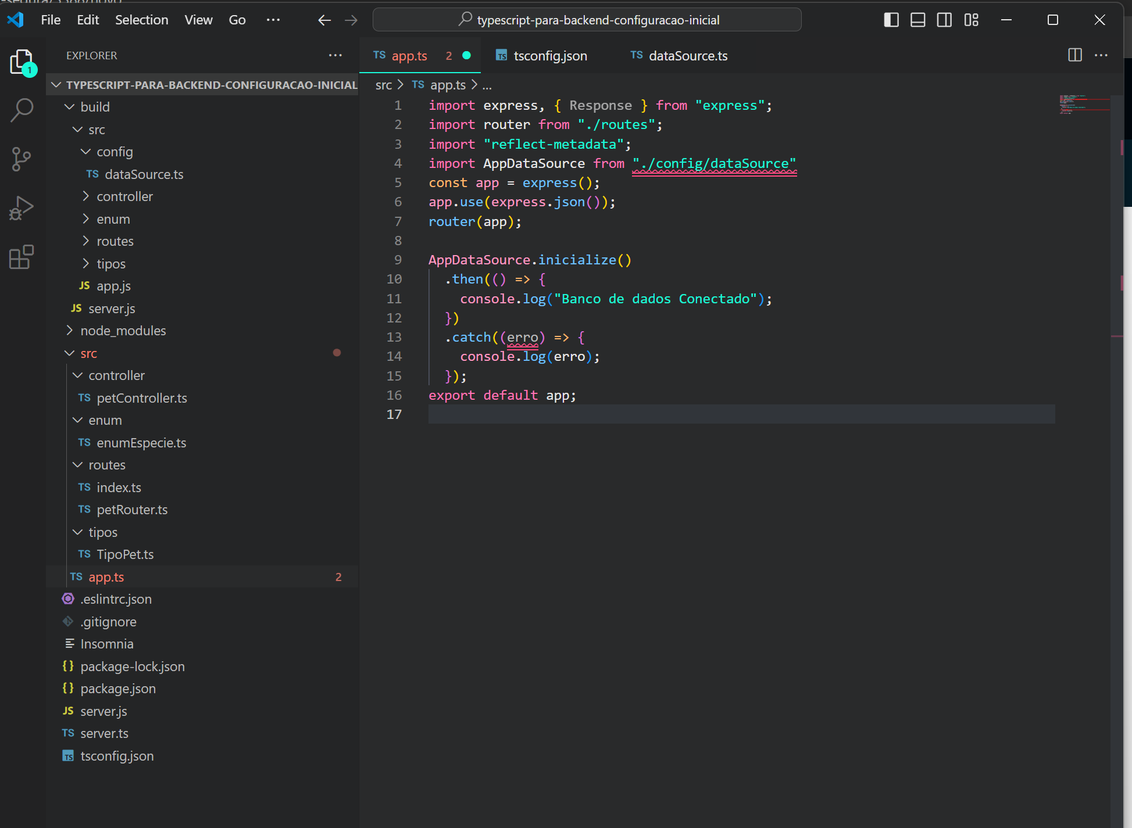Click the src breadcrumb segment
Screen dimensions: 1132x828
pos(383,85)
